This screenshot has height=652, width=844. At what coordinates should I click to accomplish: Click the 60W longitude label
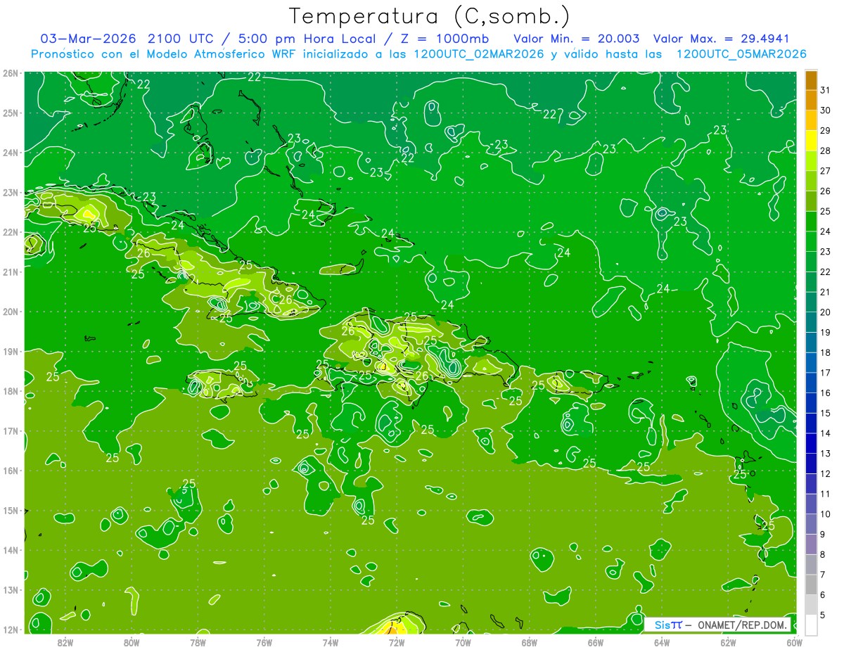[x=794, y=642]
